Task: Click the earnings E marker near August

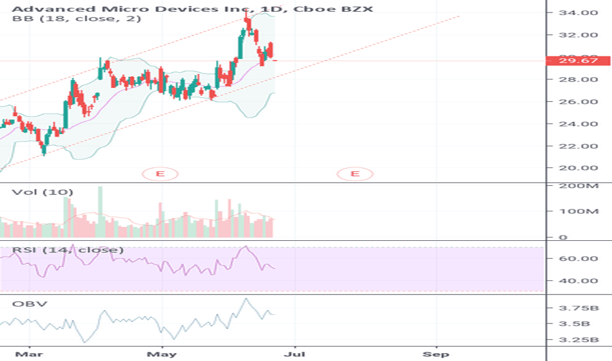Action: [x=355, y=174]
